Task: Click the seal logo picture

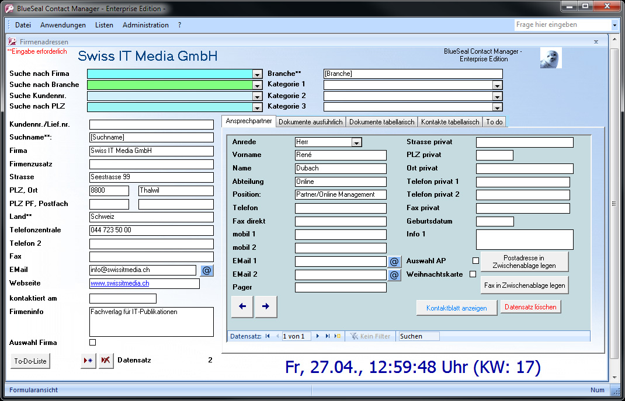Action: coord(551,58)
